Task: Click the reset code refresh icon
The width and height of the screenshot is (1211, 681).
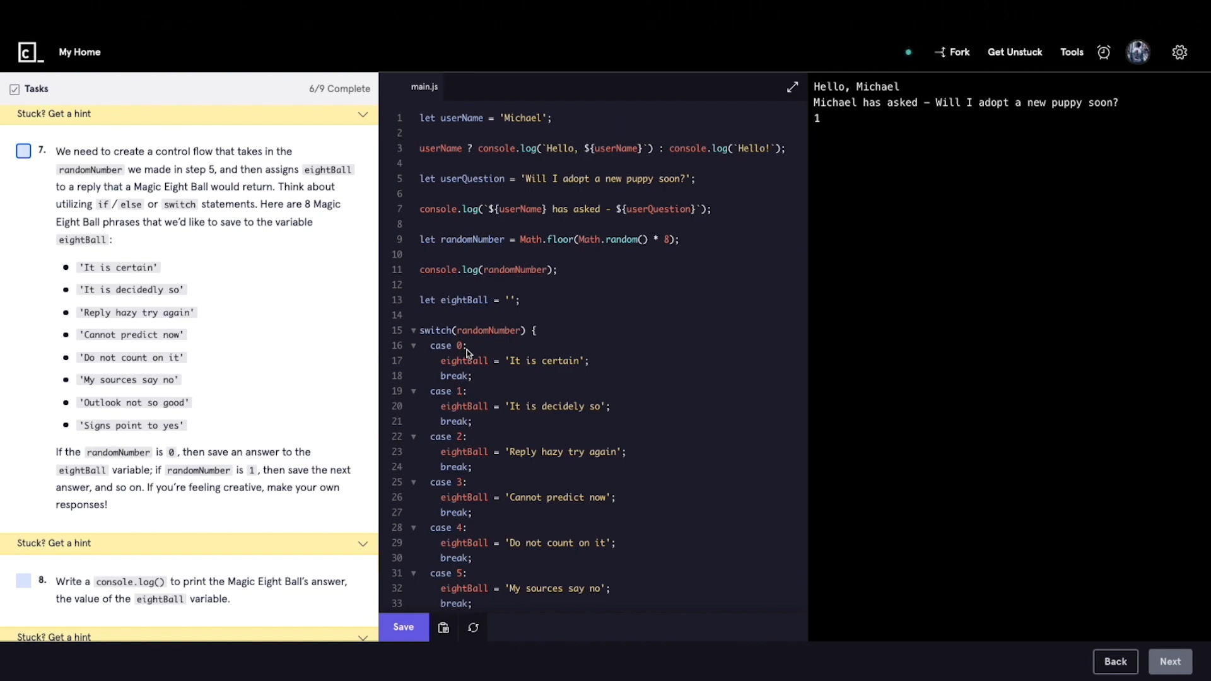Action: coord(473,627)
